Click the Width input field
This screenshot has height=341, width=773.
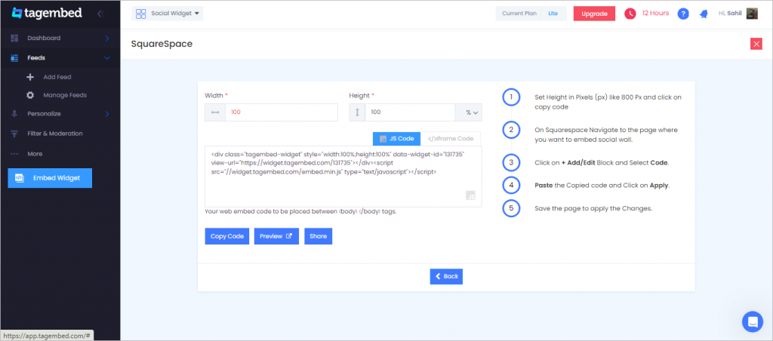click(x=282, y=112)
